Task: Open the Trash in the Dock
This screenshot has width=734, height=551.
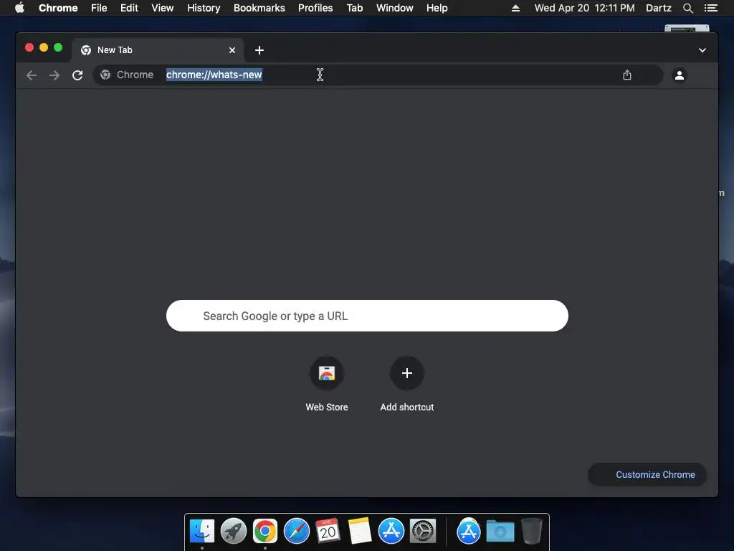Action: tap(532, 532)
